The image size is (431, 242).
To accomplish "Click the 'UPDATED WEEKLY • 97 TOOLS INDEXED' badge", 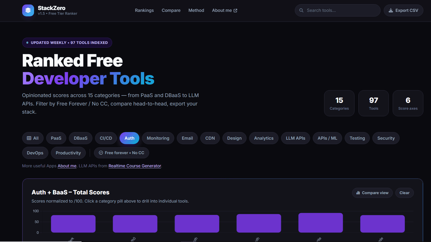I will coord(67,43).
